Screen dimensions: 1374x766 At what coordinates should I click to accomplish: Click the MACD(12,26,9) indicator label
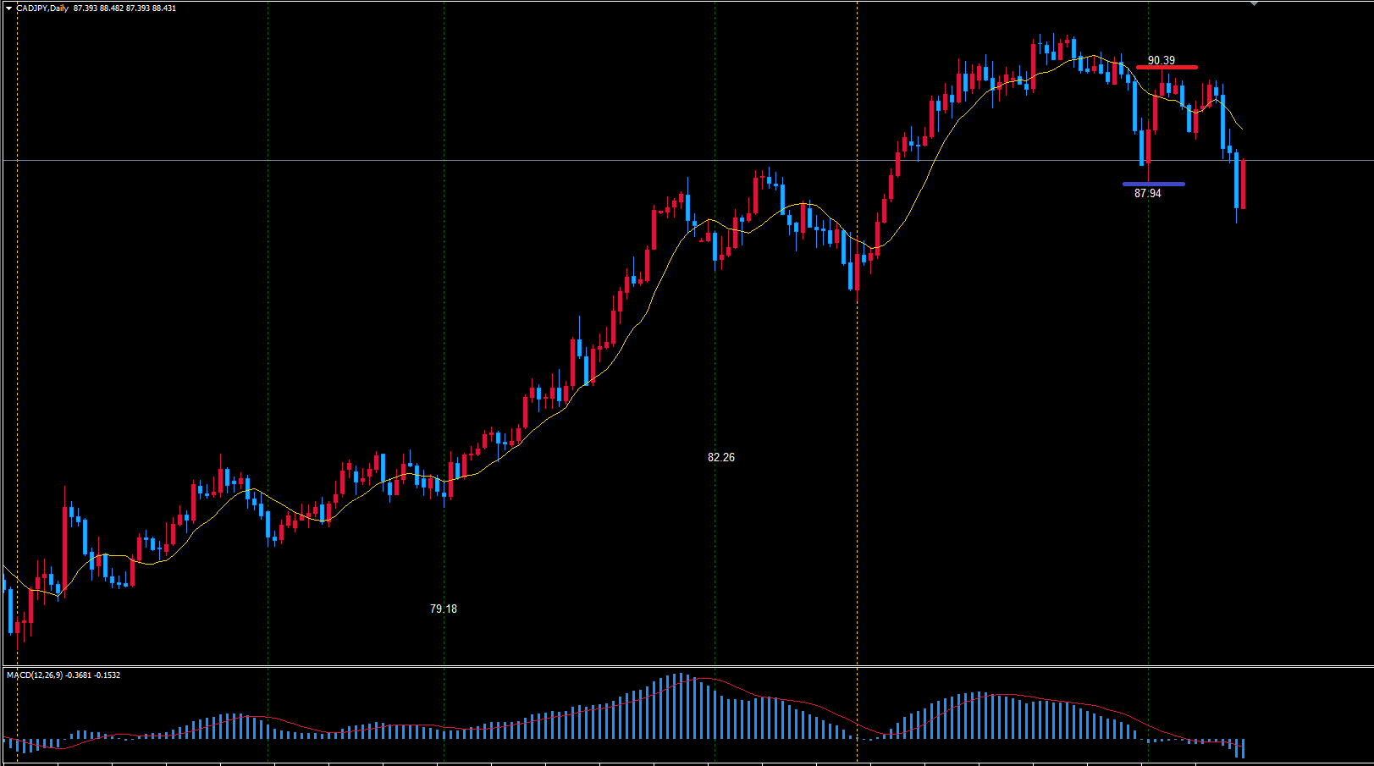pos(34,675)
